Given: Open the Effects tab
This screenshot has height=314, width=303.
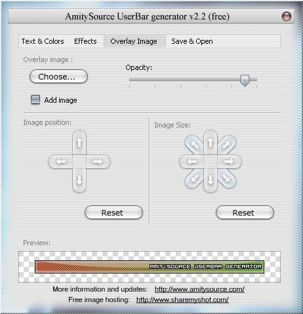Looking at the screenshot, I should 85,41.
